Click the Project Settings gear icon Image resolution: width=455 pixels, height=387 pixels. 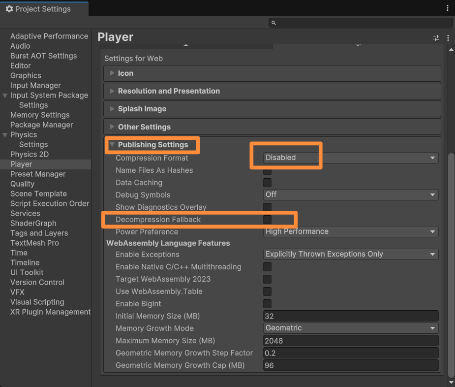9,9
